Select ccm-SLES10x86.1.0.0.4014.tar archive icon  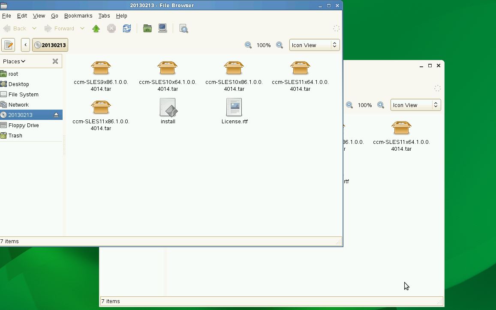coord(234,68)
